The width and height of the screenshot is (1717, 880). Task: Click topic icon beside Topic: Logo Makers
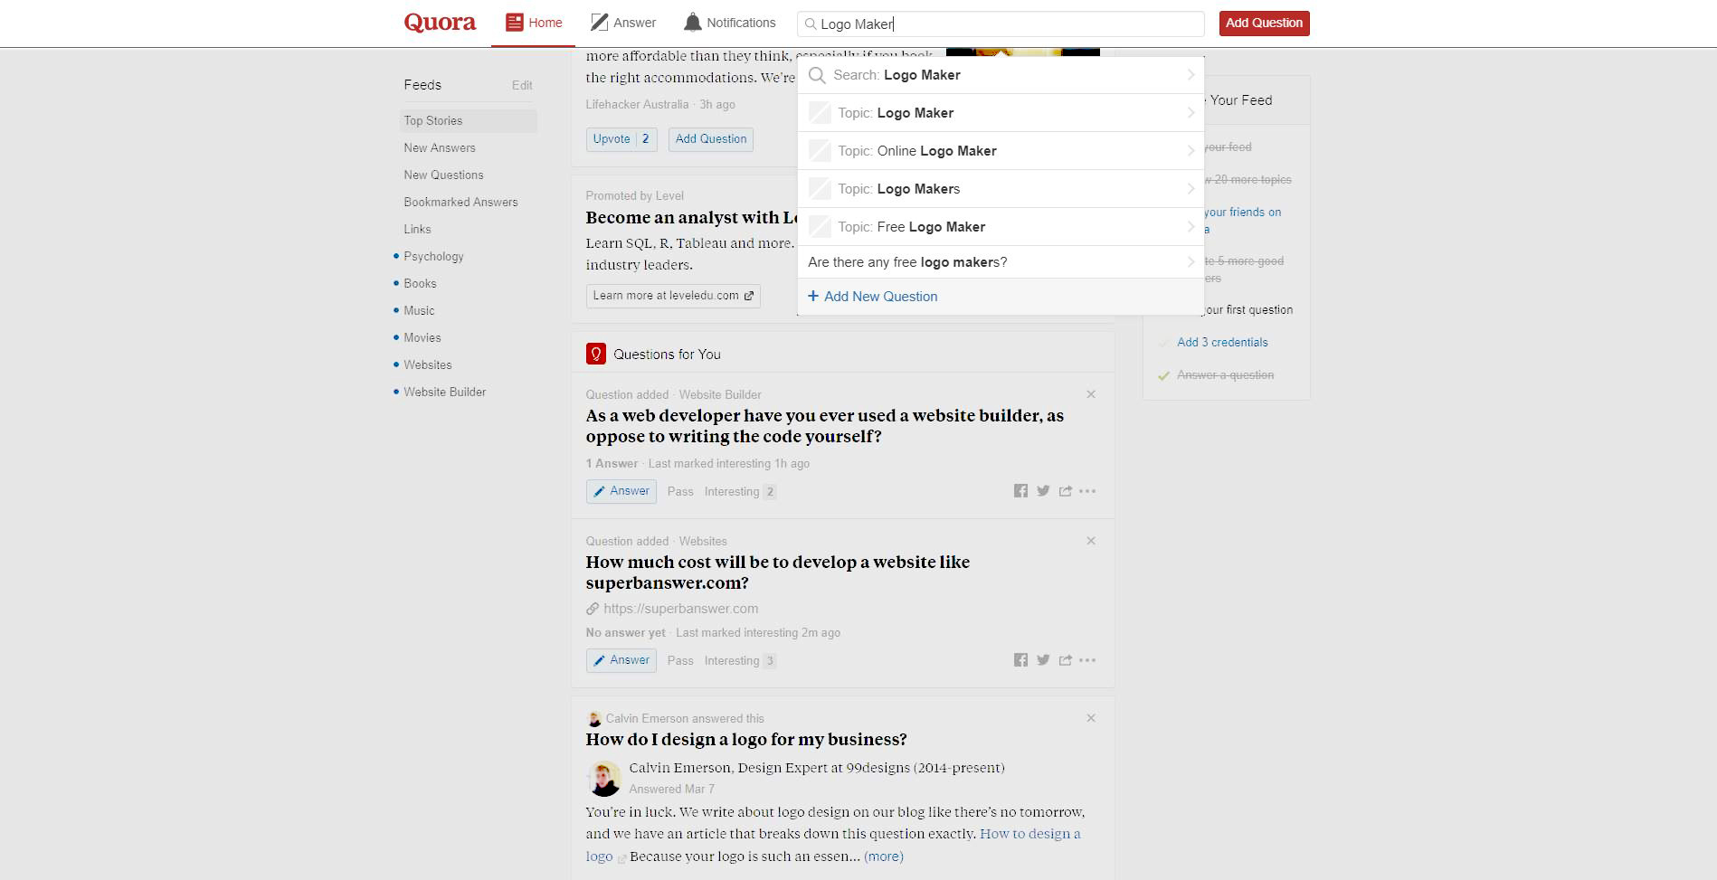pos(820,189)
